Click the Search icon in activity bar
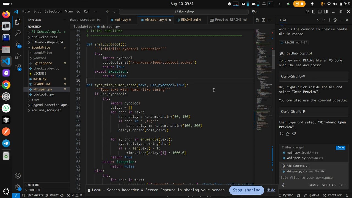The height and width of the screenshot is (198, 352). [18, 33]
